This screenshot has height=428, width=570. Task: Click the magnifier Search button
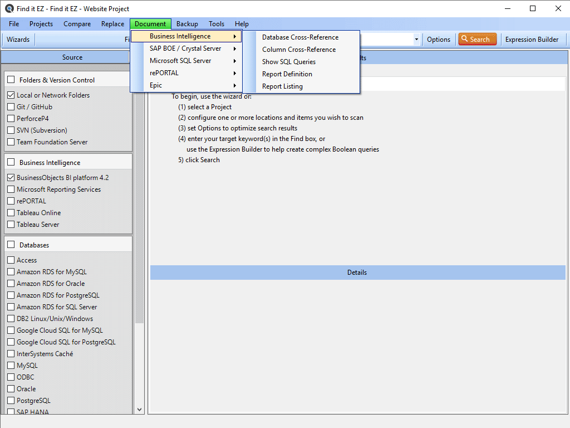[x=477, y=40]
